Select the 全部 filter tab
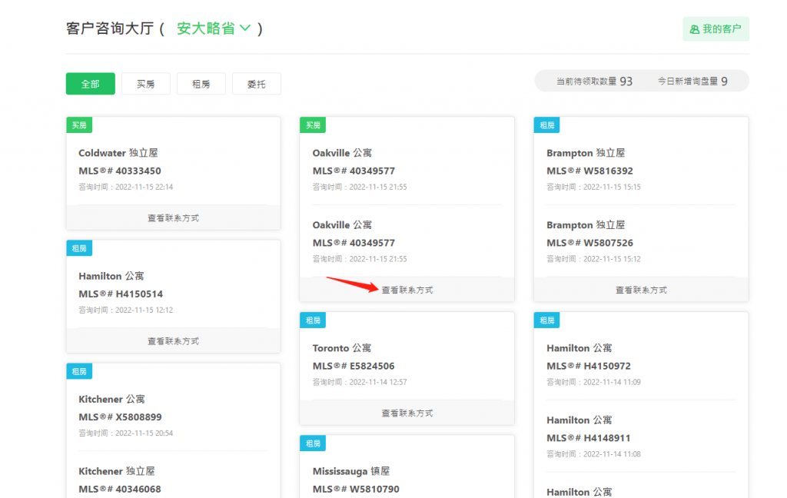The image size is (787, 498). pyautogui.click(x=91, y=84)
